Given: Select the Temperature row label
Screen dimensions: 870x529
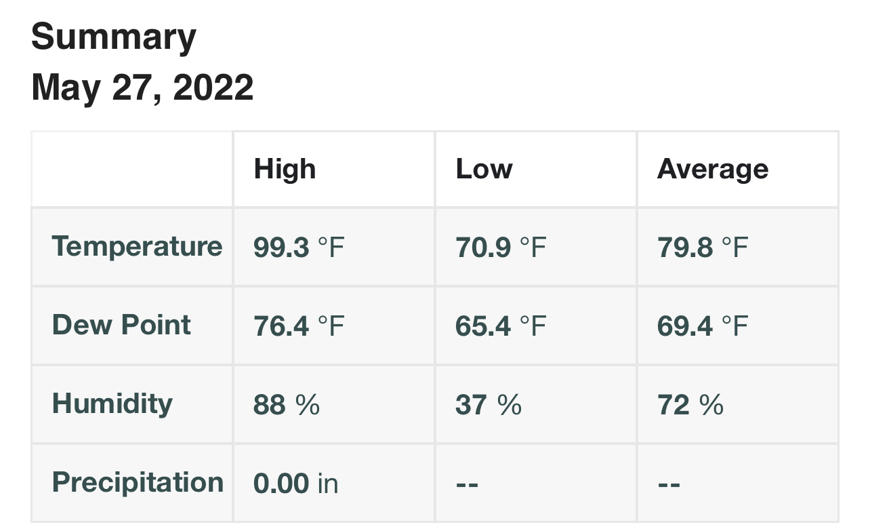Looking at the screenshot, I should tap(137, 246).
